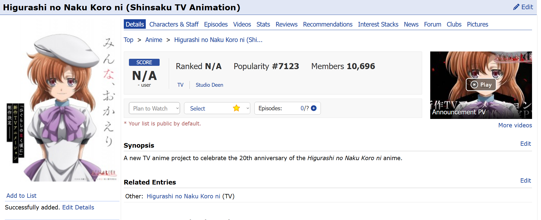This screenshot has width=541, height=220.
Task: Open related entry Higurashi no Naku Koro ni
Action: point(184,196)
